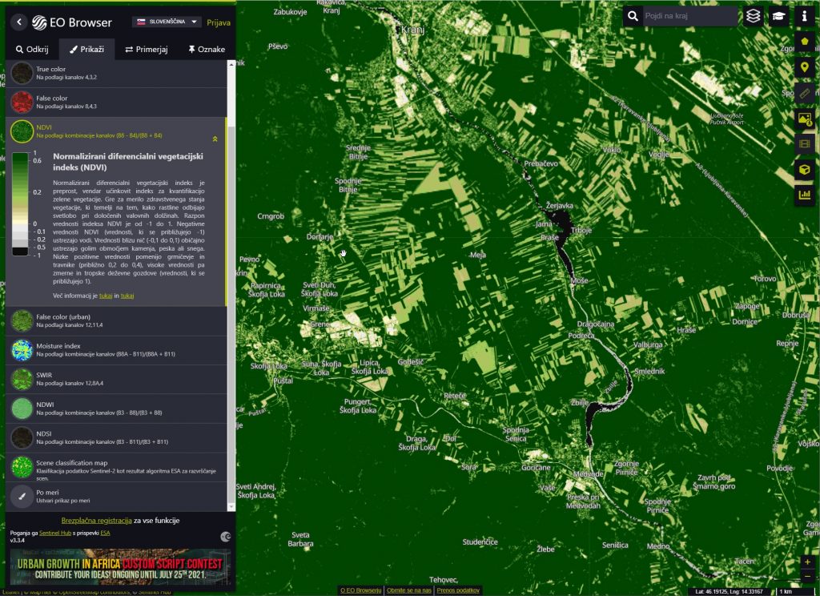The height and width of the screenshot is (596, 820).
Task: Click the Trboje label on map
Action: (x=581, y=230)
